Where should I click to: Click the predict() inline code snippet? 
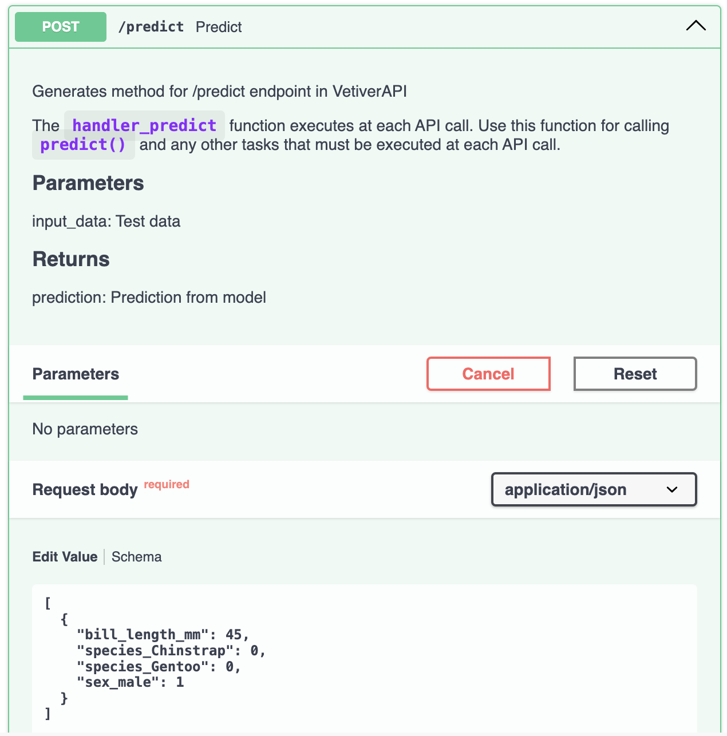point(83,145)
